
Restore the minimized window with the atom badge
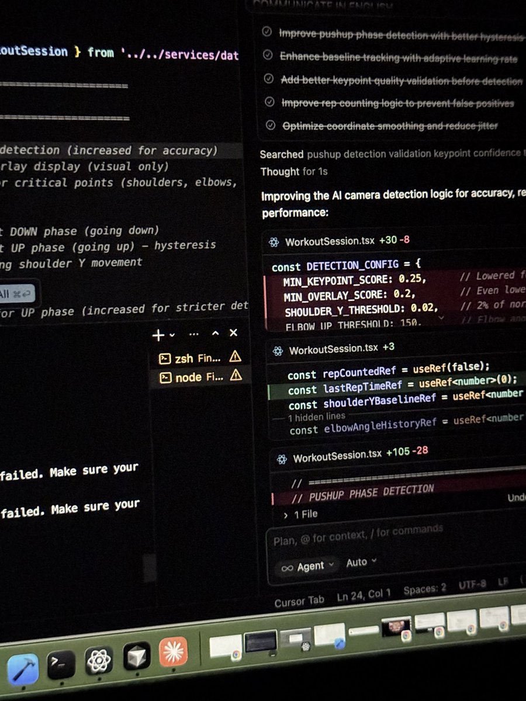point(296,638)
